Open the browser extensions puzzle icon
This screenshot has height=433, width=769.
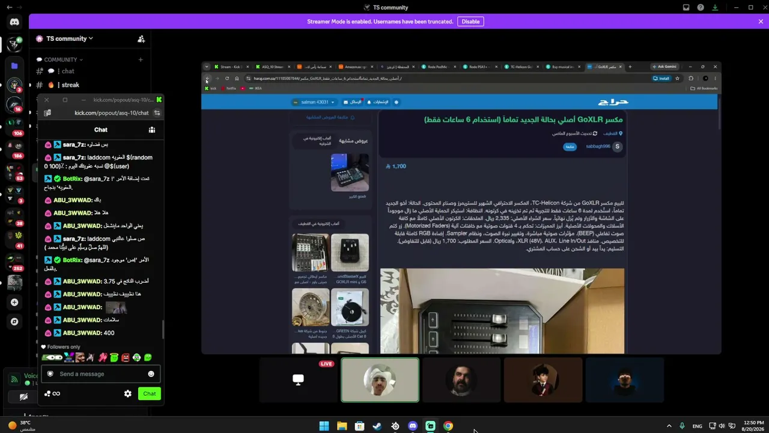[691, 78]
